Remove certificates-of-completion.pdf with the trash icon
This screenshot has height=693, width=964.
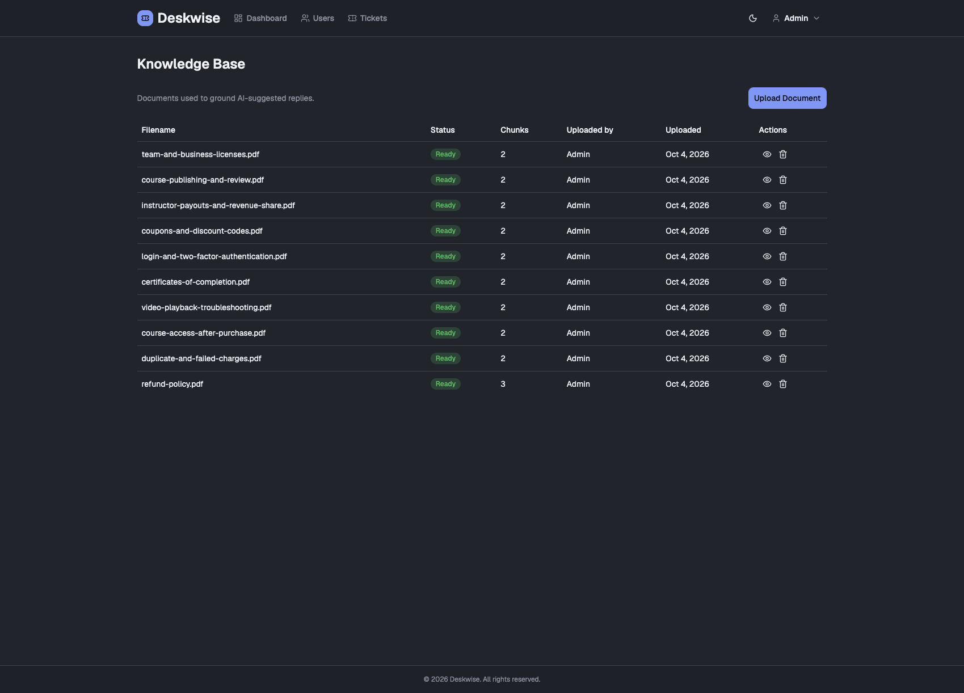pyautogui.click(x=783, y=282)
